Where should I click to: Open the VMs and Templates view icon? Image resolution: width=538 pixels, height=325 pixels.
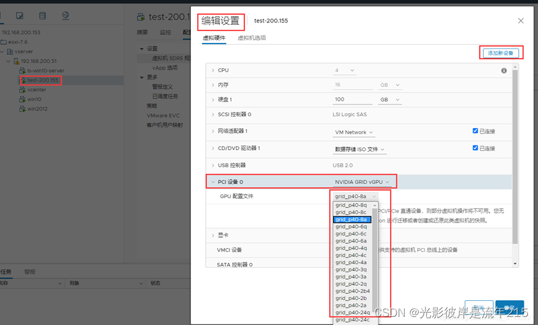(x=20, y=16)
